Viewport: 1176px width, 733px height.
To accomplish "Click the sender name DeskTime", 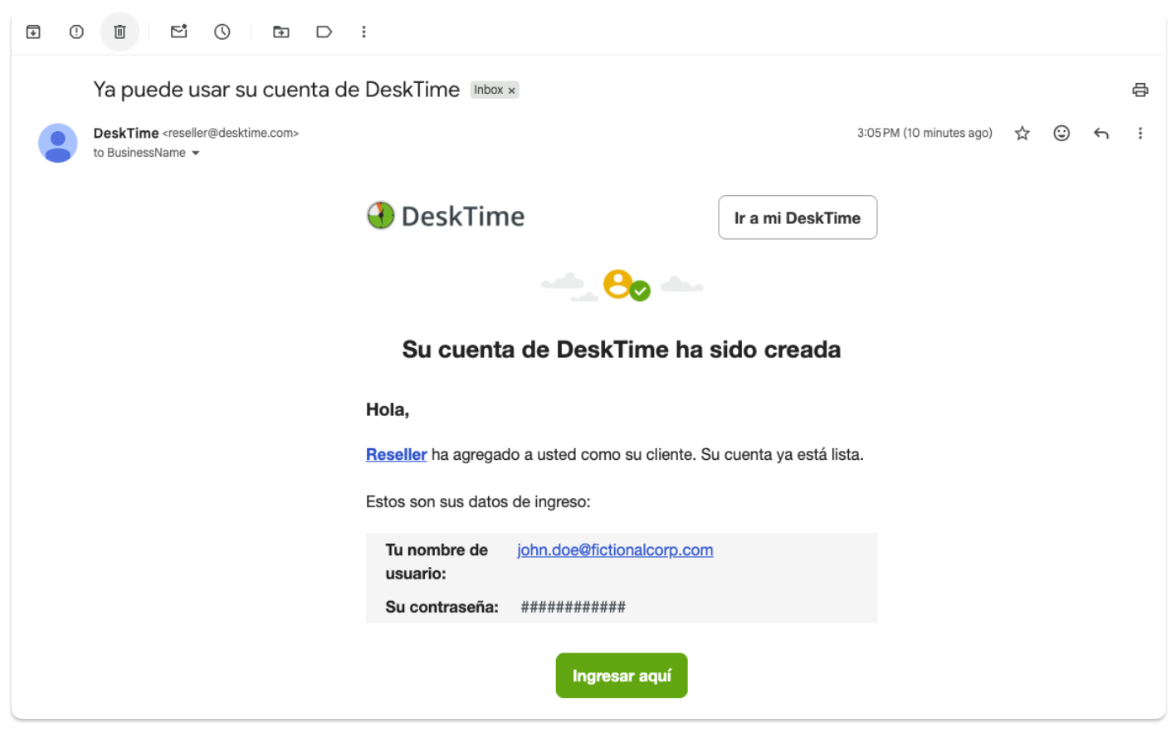I will click(x=126, y=133).
